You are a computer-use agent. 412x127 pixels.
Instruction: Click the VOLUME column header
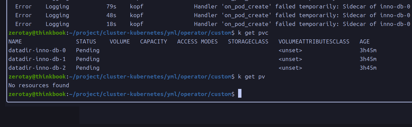(120, 41)
